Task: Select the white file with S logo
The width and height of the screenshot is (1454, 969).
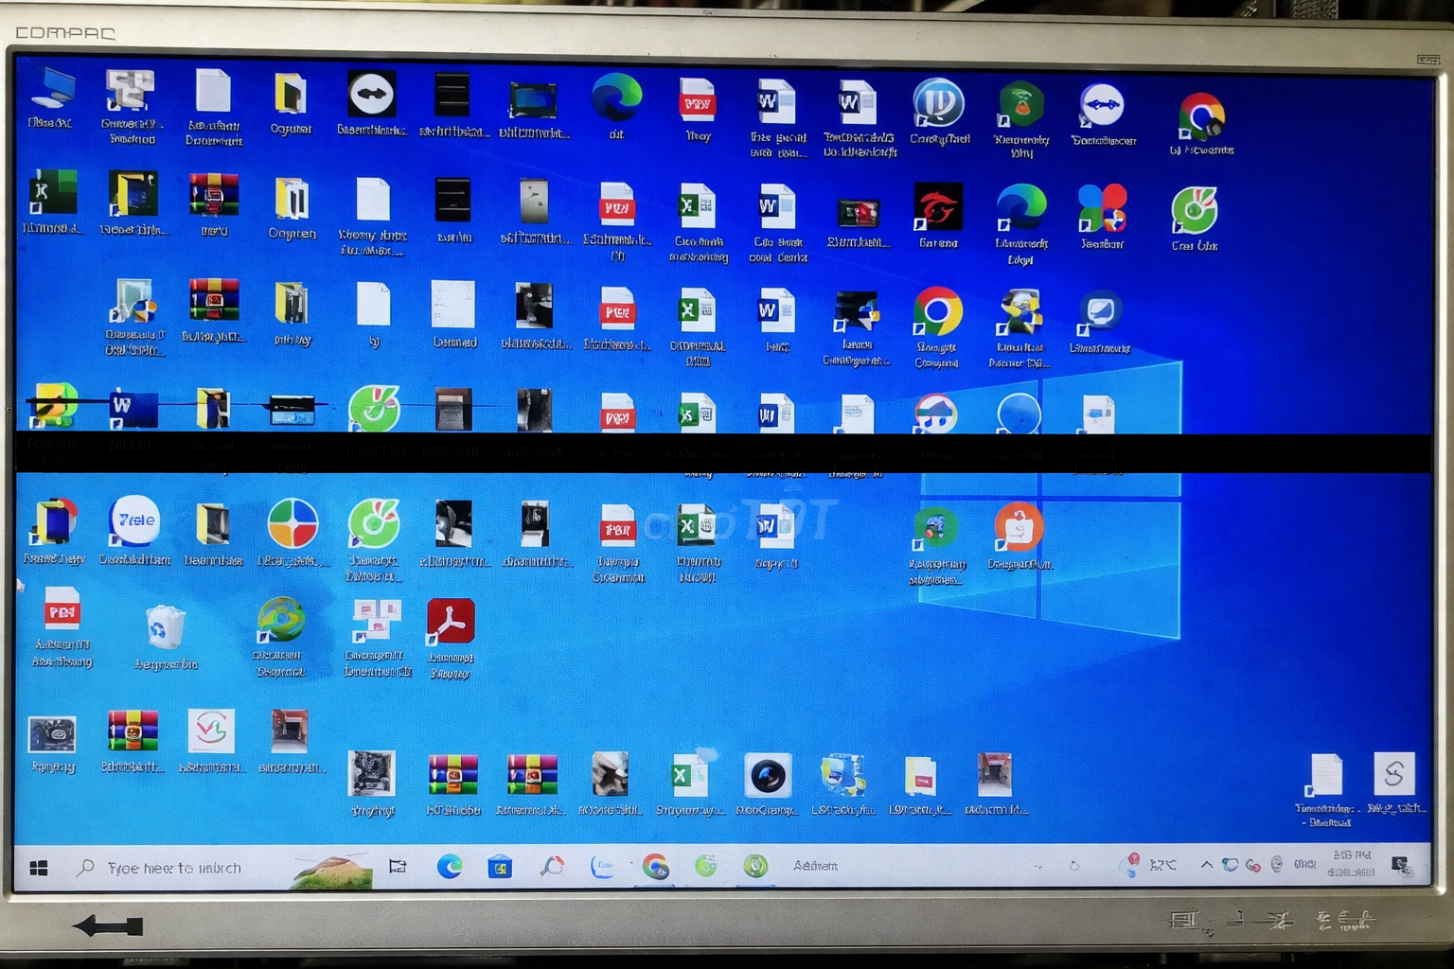Action: pyautogui.click(x=1393, y=775)
